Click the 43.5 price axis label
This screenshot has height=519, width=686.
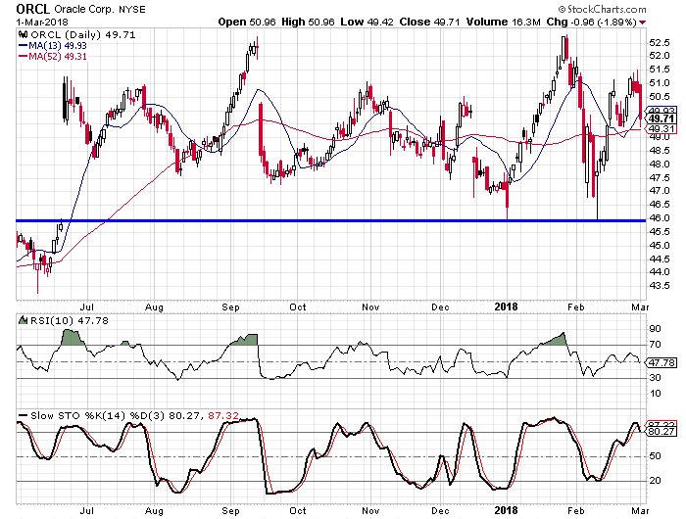(x=660, y=286)
